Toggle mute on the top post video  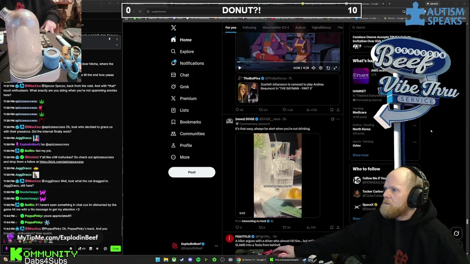pyautogui.click(x=314, y=68)
